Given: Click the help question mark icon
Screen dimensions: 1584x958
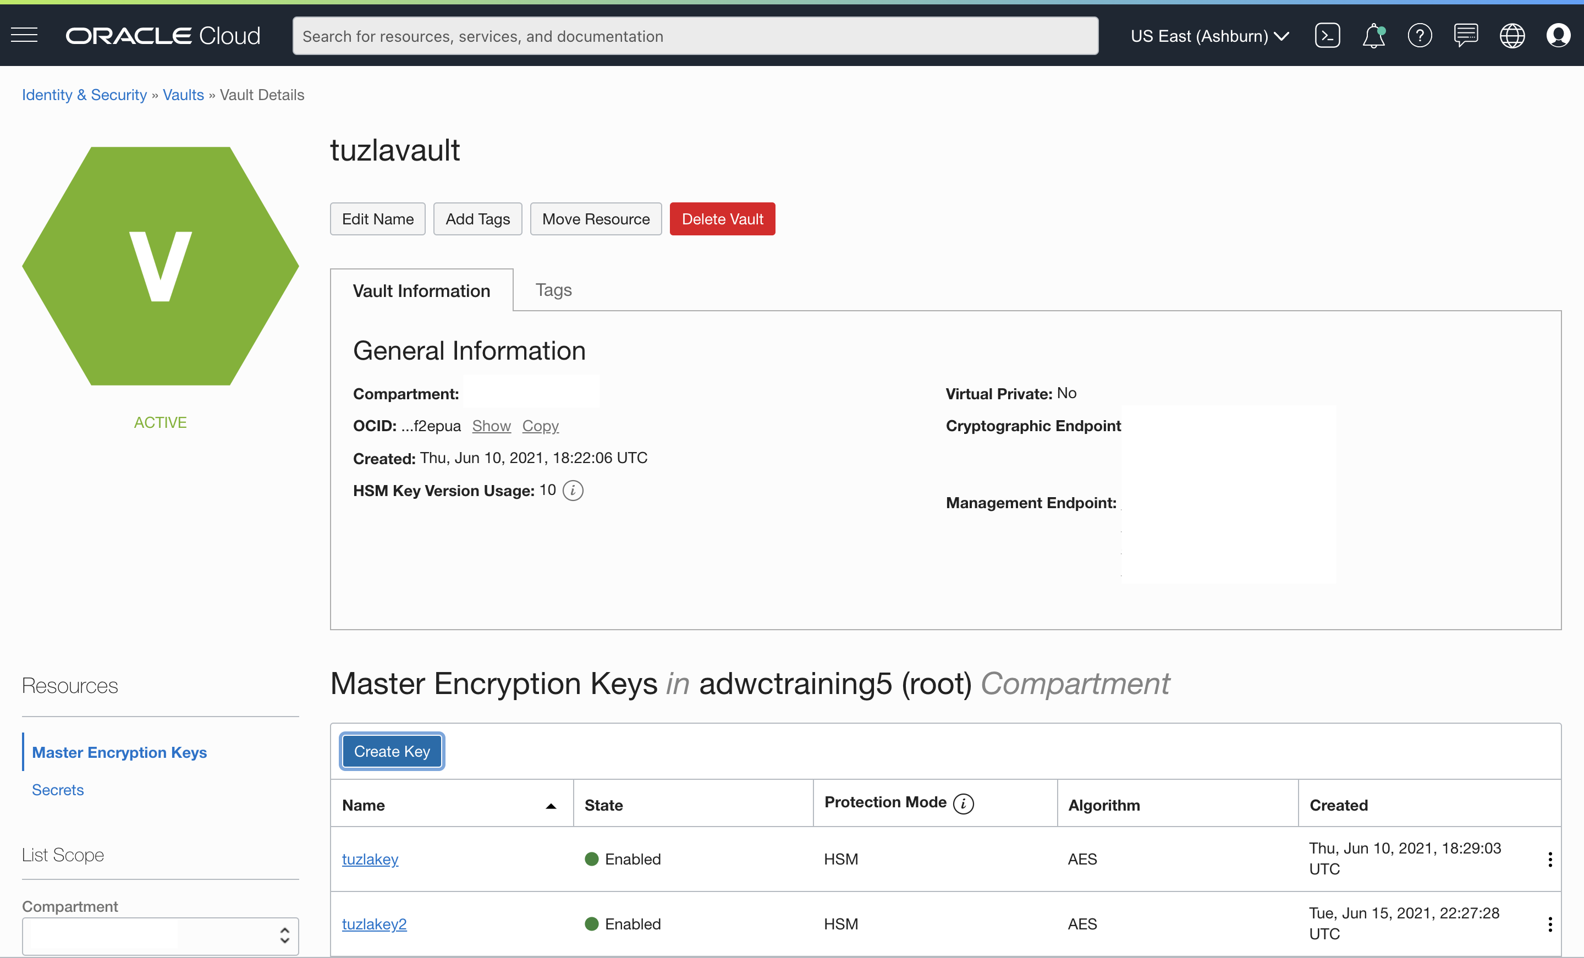Looking at the screenshot, I should tap(1420, 35).
